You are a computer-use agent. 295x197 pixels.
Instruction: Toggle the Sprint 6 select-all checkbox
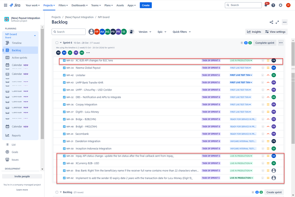pos(57,43)
